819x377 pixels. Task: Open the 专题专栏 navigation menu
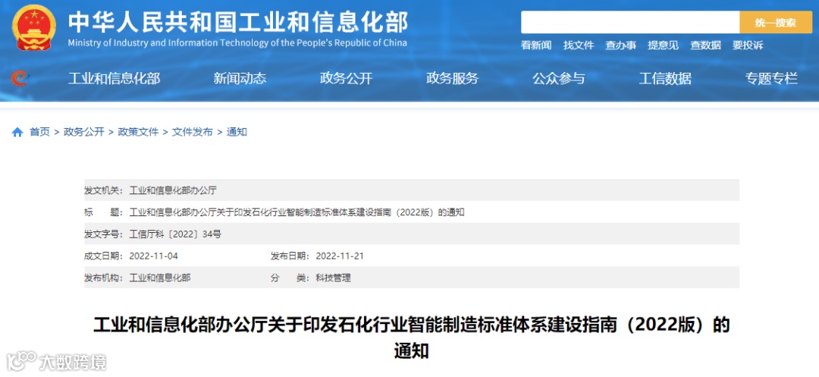coord(771,79)
